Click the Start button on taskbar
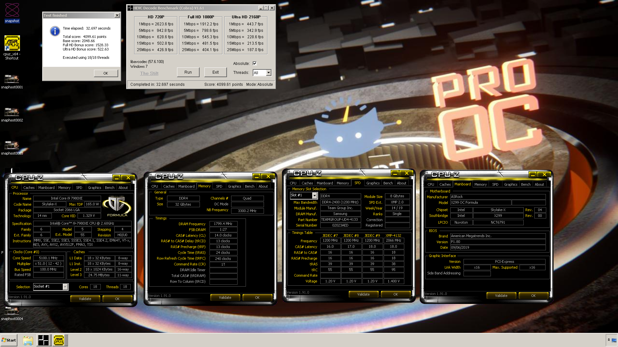The height and width of the screenshot is (347, 618). pyautogui.click(x=9, y=340)
